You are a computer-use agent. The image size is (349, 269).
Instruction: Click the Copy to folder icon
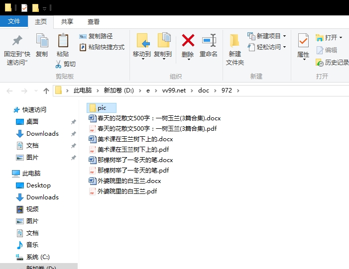(x=164, y=40)
